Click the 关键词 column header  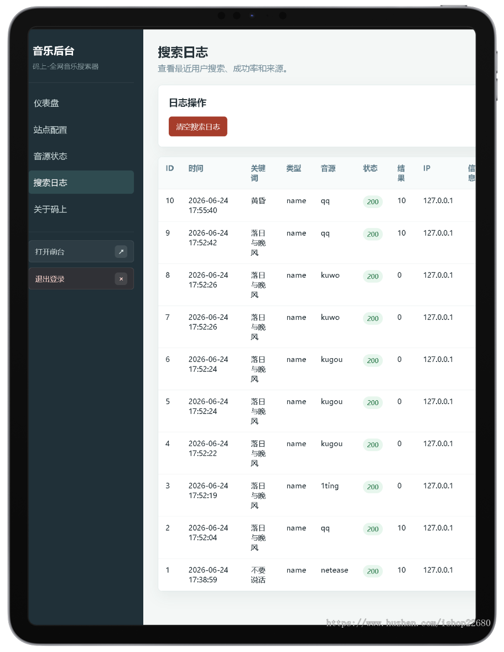tap(258, 173)
